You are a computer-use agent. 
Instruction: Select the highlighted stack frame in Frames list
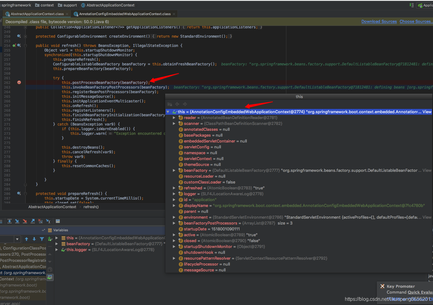[x=23, y=273]
